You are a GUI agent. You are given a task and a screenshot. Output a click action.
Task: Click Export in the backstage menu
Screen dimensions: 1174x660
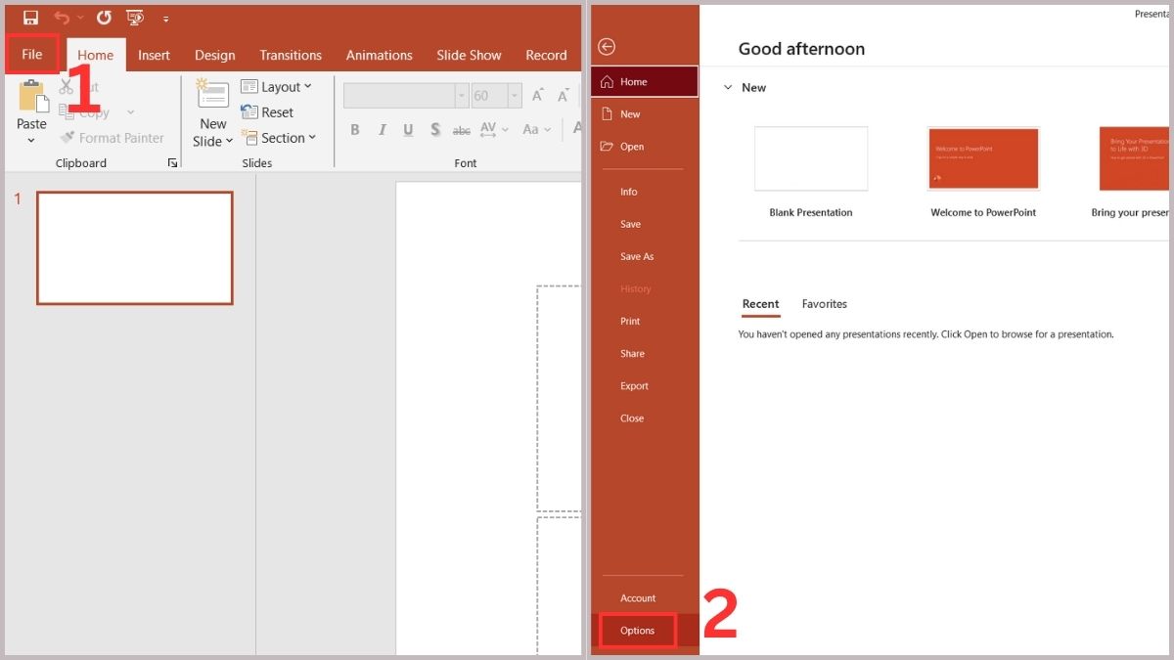point(634,385)
